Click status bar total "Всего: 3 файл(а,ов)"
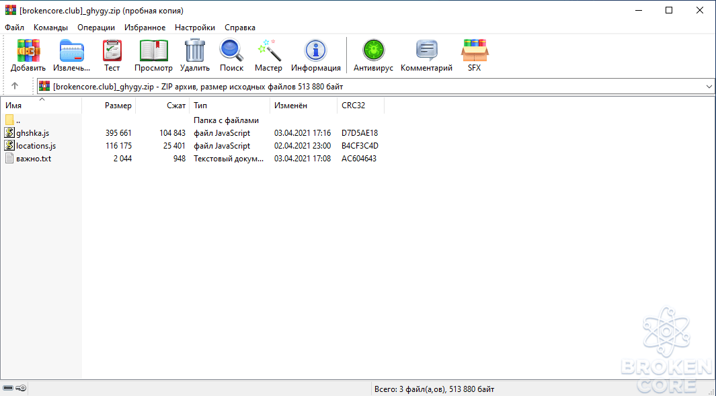The image size is (716, 396). pyautogui.click(x=409, y=389)
